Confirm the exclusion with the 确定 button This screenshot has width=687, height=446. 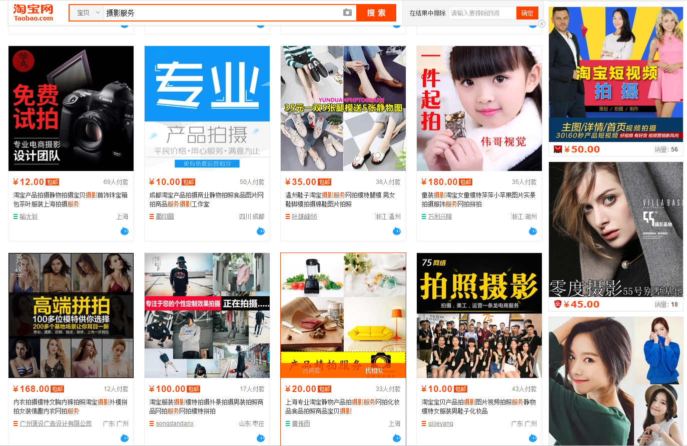(527, 13)
